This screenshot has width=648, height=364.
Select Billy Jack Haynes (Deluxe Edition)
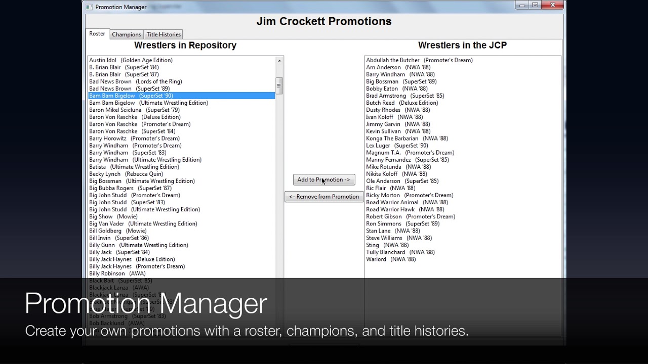(x=182, y=259)
